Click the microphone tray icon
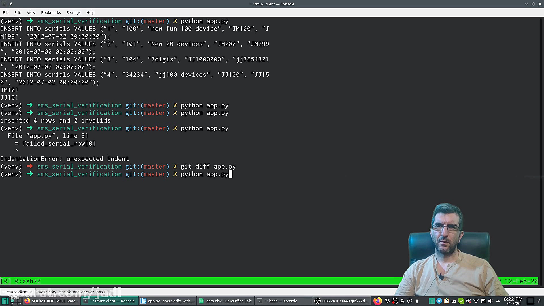This screenshot has width=544, height=306. point(417,301)
